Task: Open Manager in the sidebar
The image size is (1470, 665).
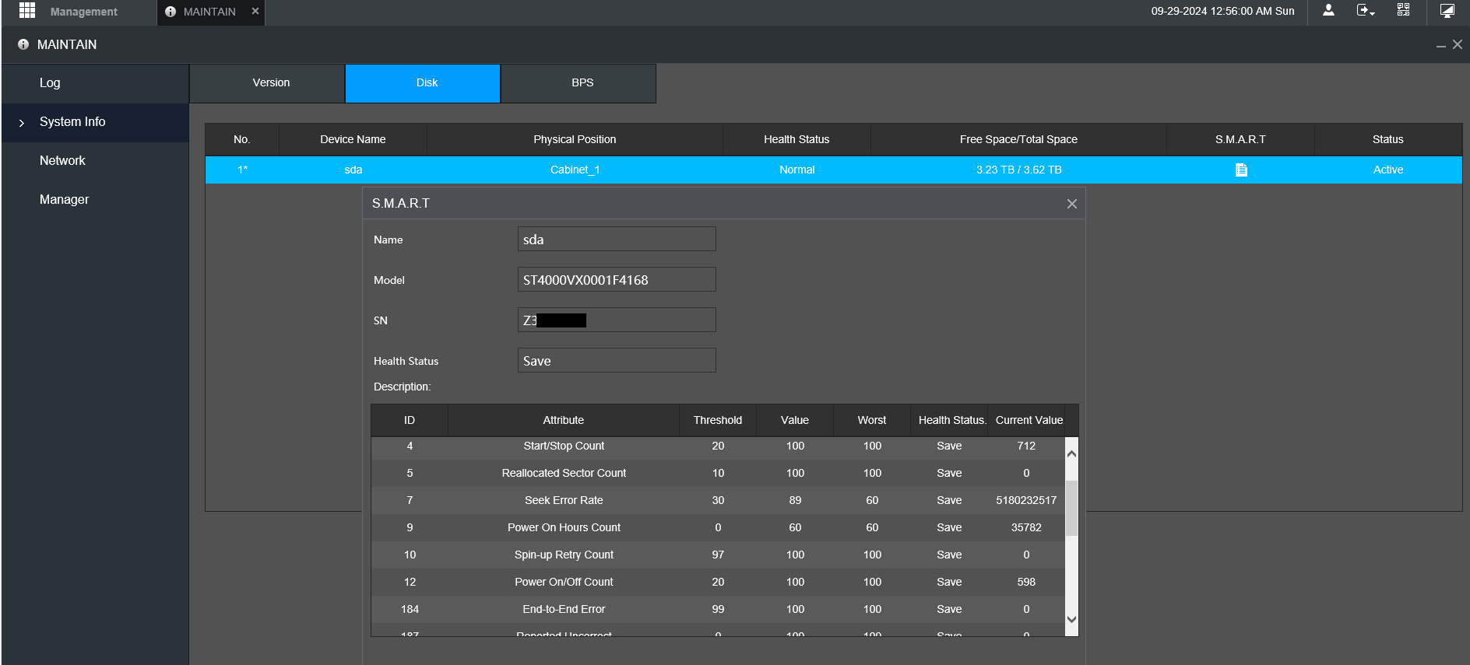Action: 95,200
